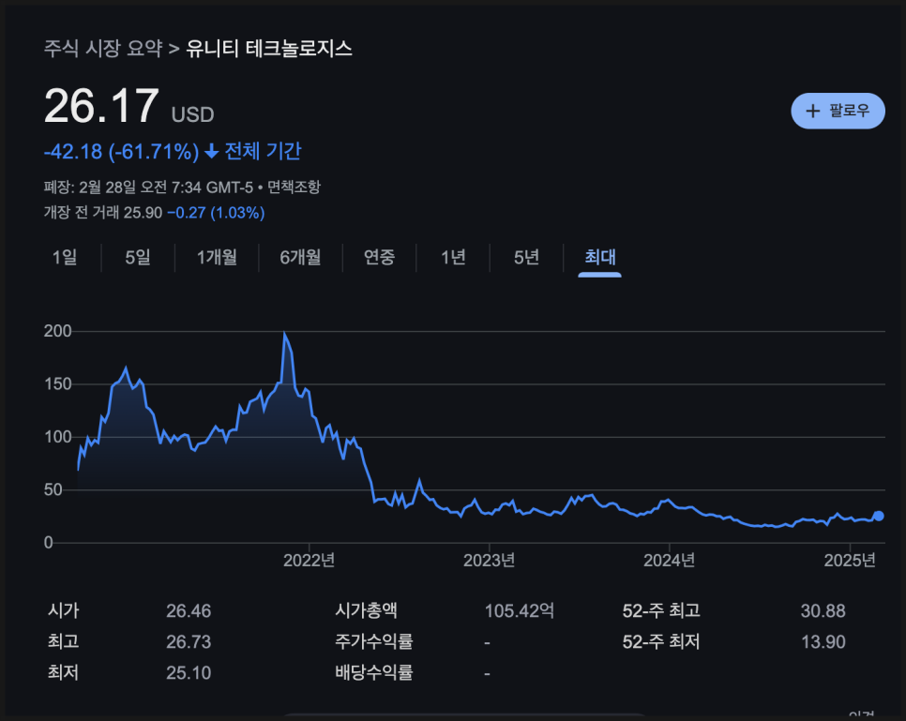This screenshot has width=906, height=721.
Task: Click the 30.88 52-week high value
Action: (823, 611)
